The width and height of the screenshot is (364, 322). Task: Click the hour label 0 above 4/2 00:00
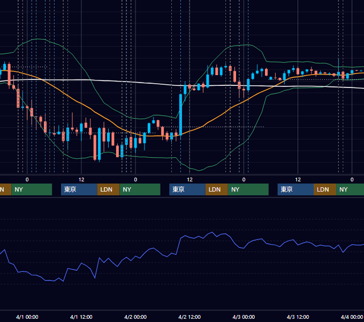(135, 180)
